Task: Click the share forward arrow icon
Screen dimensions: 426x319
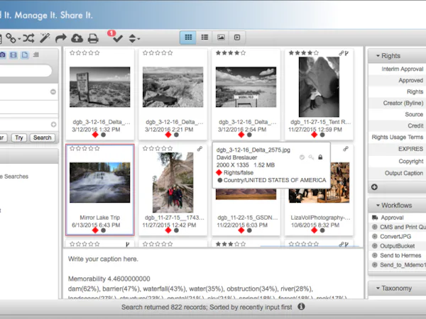Action: point(61,38)
